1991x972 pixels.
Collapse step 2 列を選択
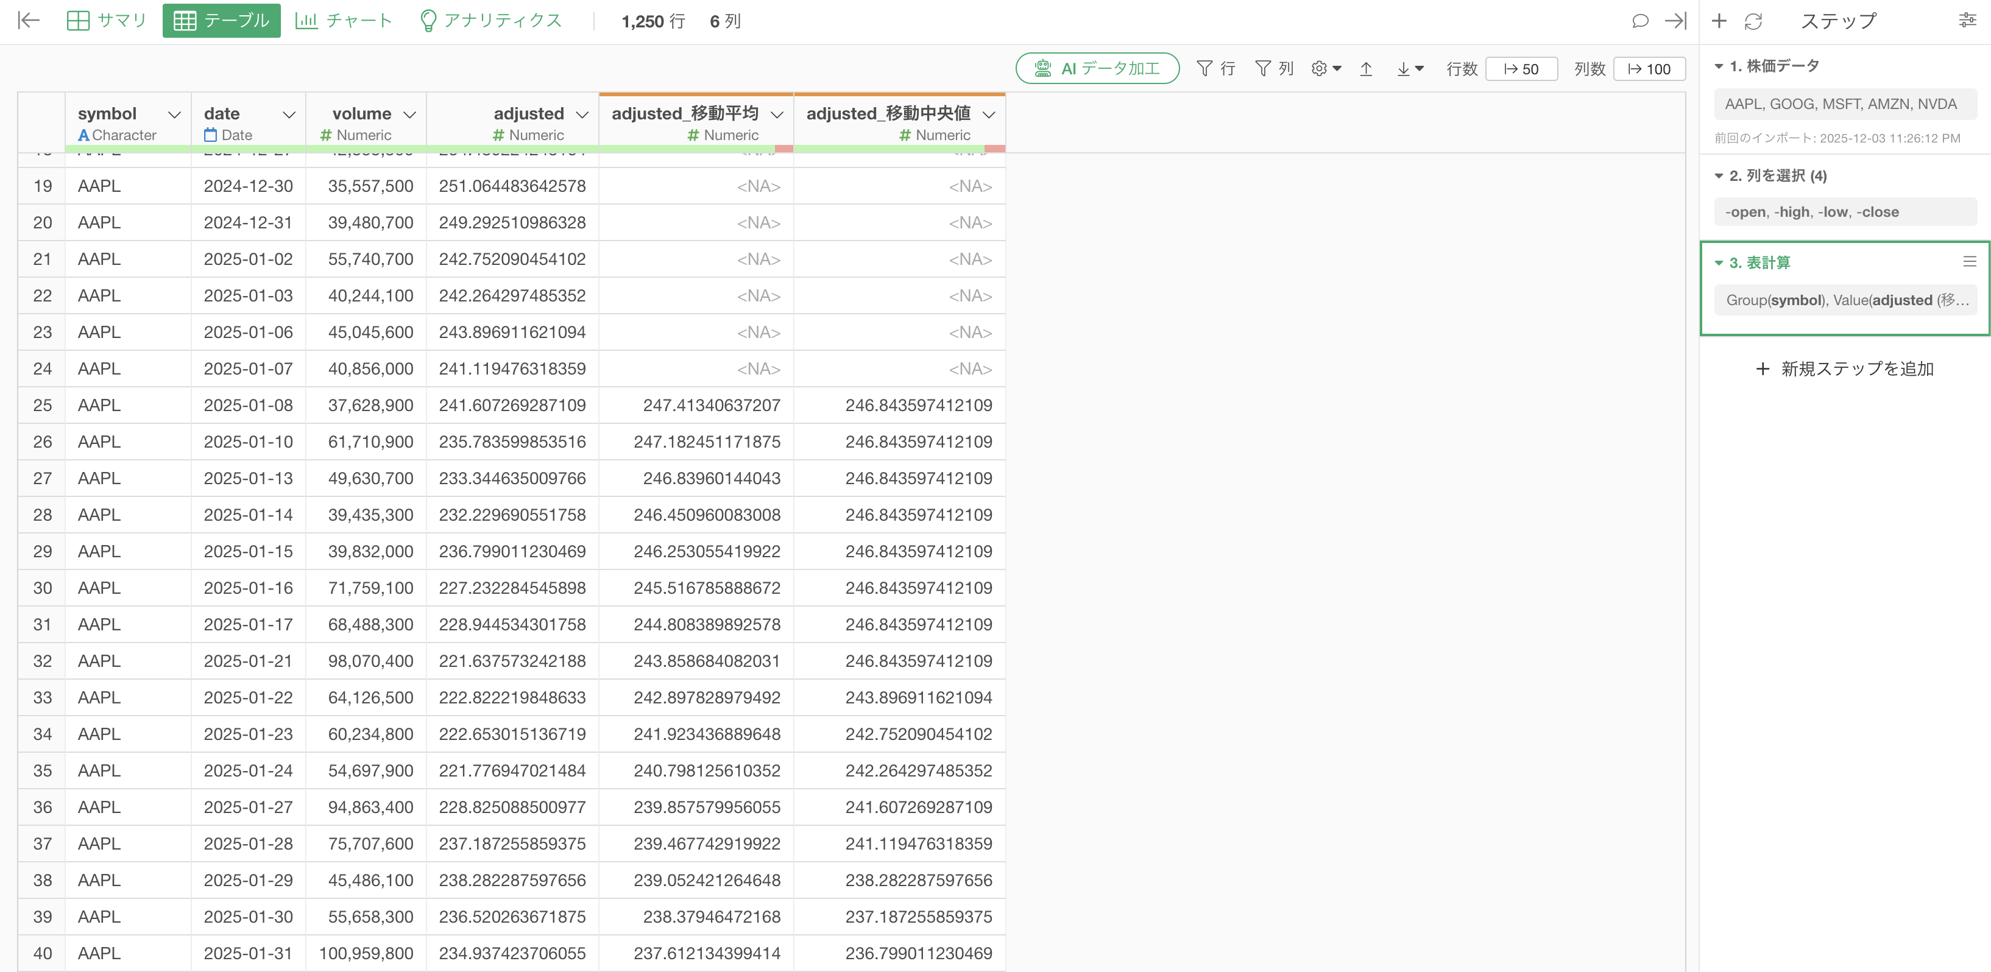tap(1719, 176)
